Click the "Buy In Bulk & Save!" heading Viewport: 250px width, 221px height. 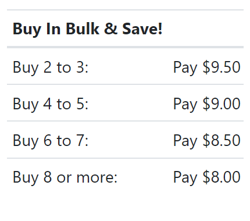(87, 29)
